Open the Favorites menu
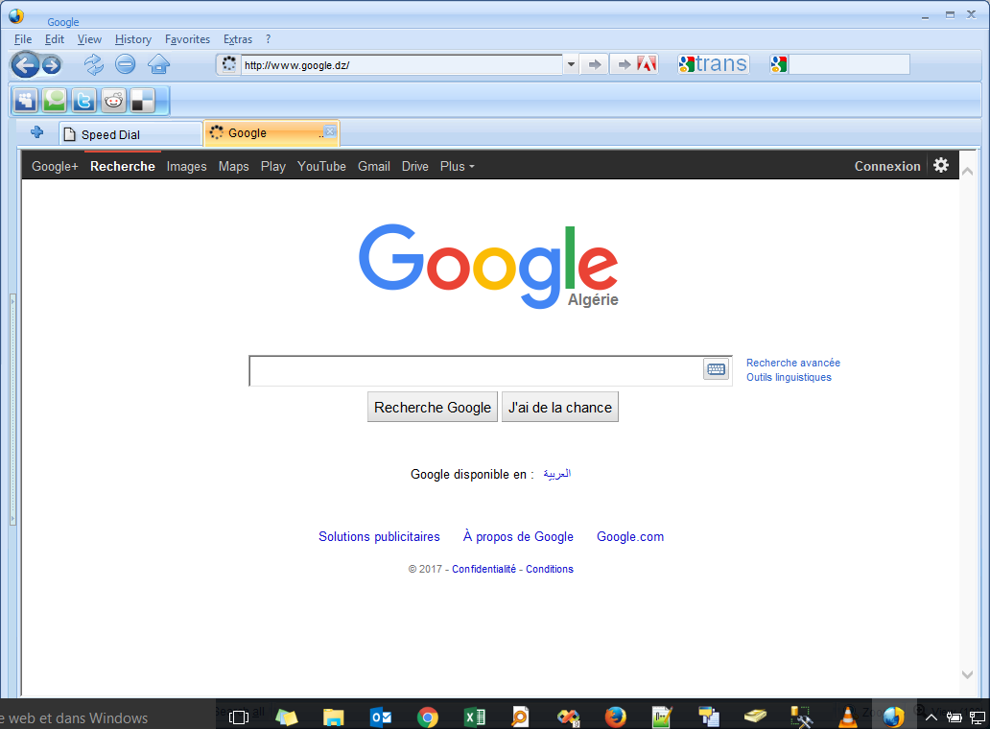The height and width of the screenshot is (729, 990). click(187, 39)
